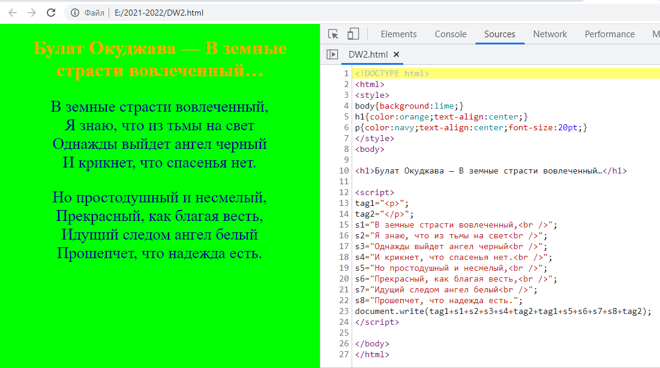Screen dimensions: 660x368
Task: Switch to the Elements tab
Action: click(398, 34)
